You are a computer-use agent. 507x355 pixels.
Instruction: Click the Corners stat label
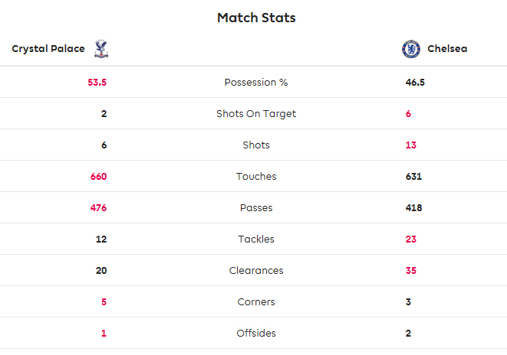[256, 302]
